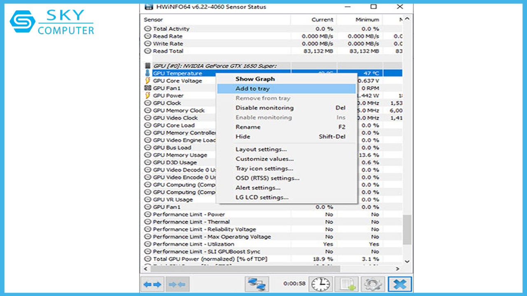Viewport: 527px width, 296px height.
Task: Open OSD (RTSS) settings menu entry
Action: point(267,178)
